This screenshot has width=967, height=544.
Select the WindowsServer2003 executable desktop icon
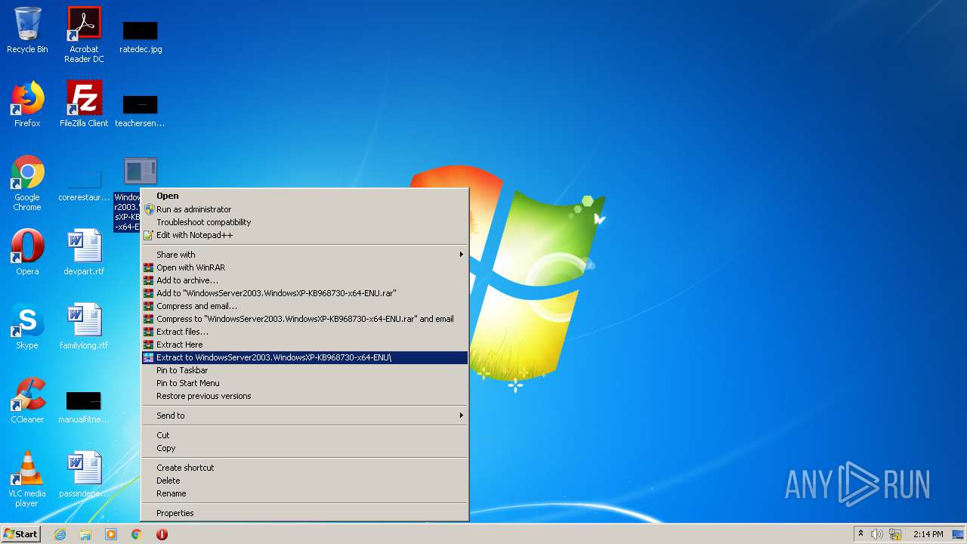(140, 172)
